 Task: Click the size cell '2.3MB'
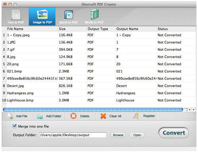click(64, 71)
